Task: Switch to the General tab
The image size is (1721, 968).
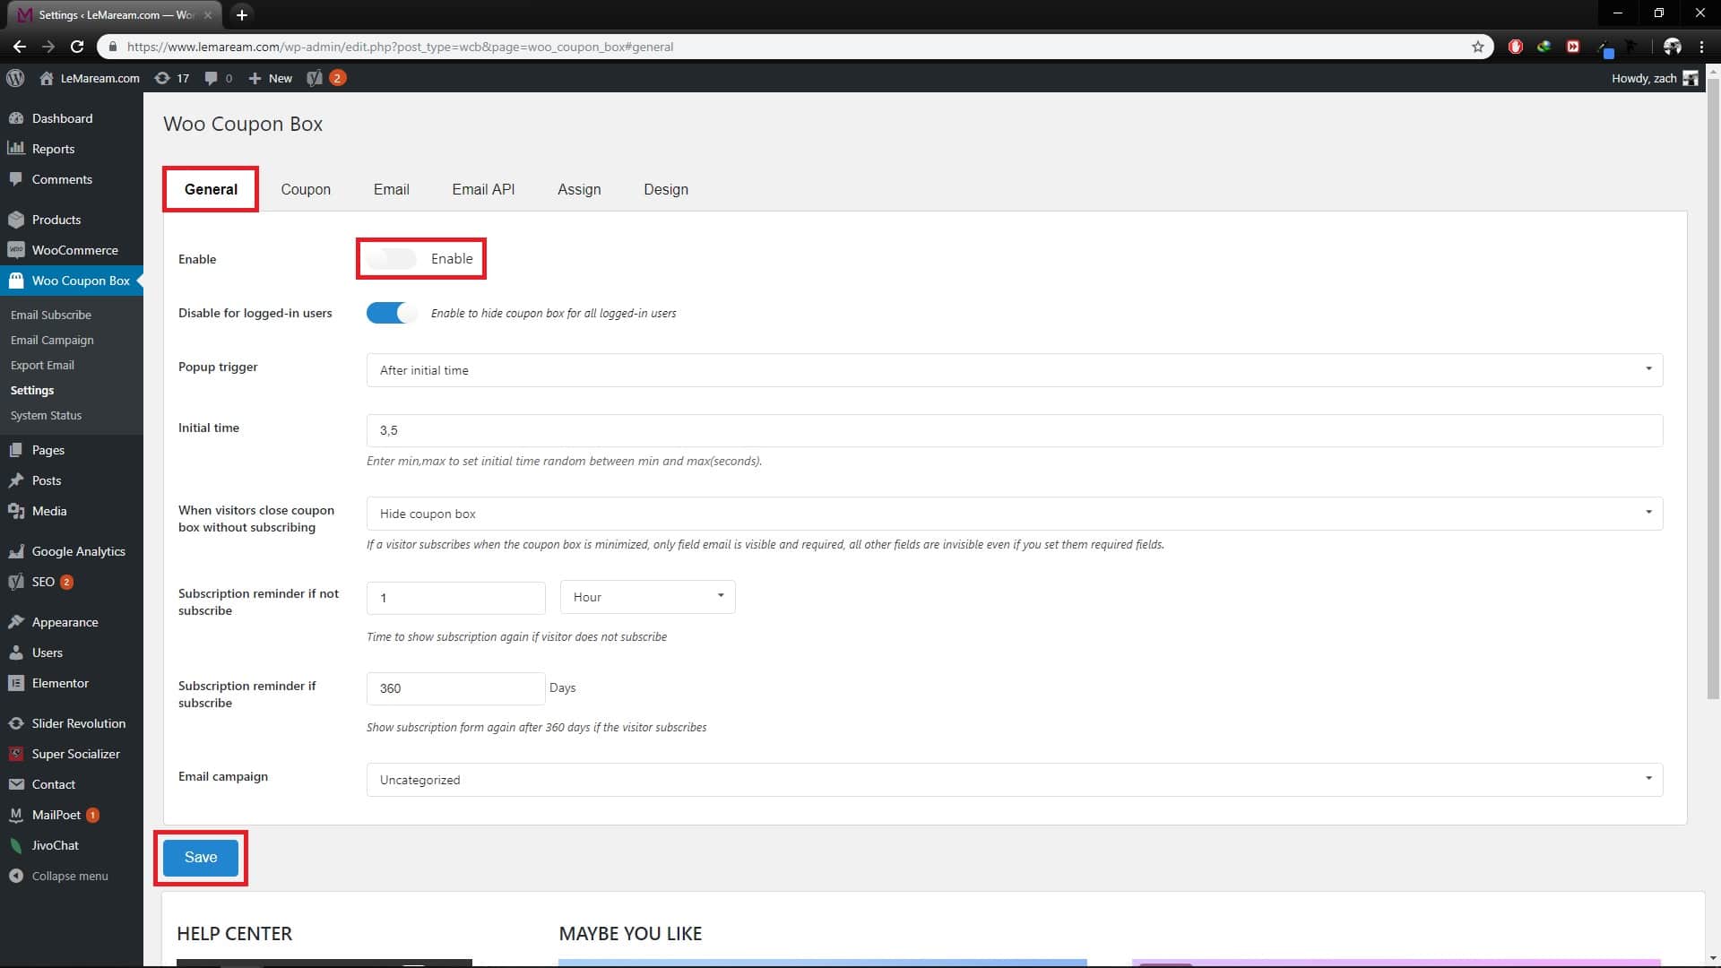Action: click(211, 189)
